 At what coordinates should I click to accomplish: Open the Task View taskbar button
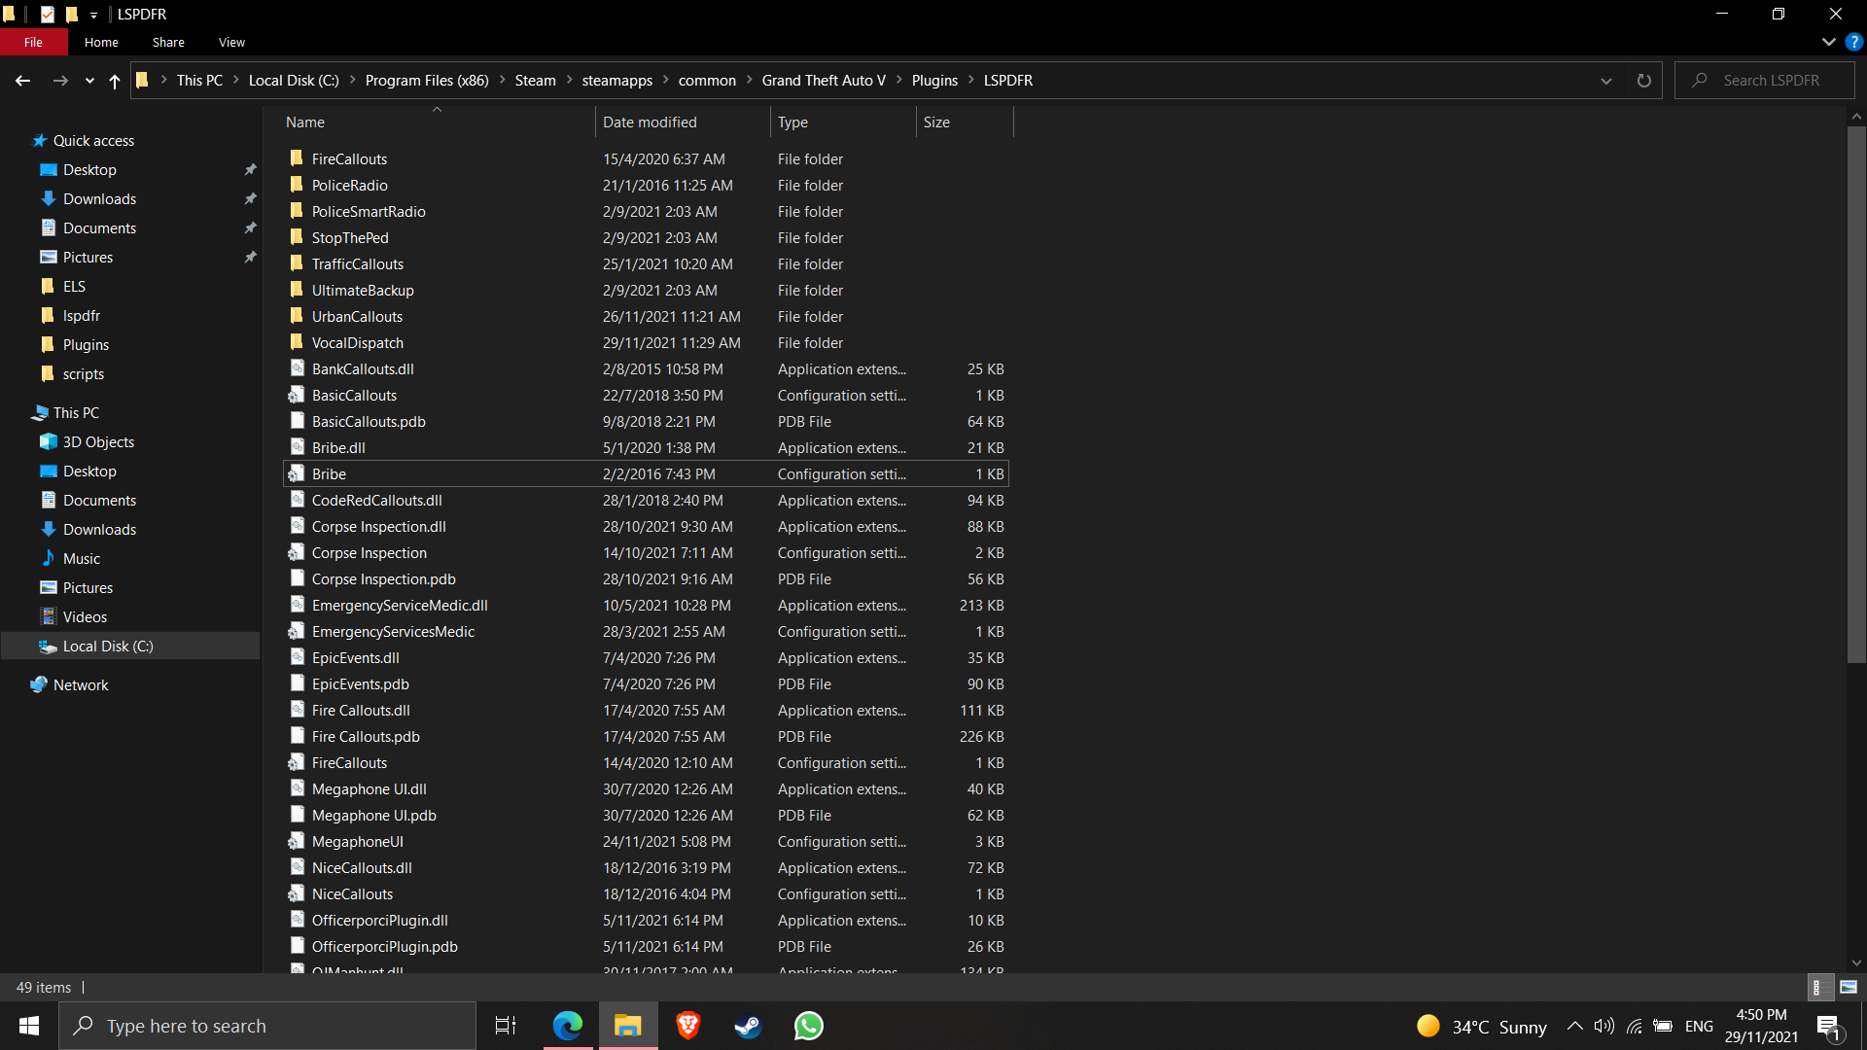[506, 1026]
